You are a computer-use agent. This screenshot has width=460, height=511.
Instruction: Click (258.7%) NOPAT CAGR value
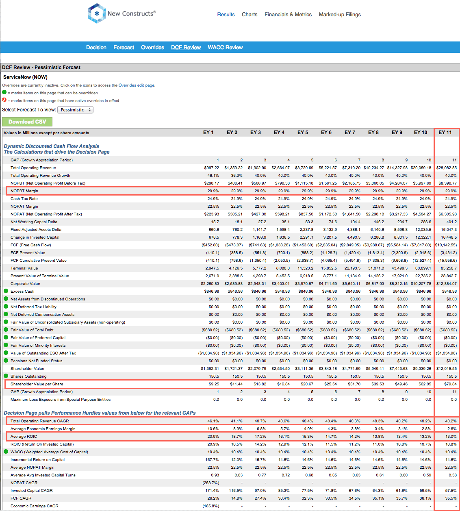tap(210, 483)
